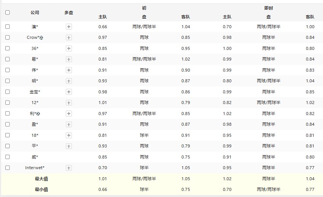The width and height of the screenshot is (323, 197).
Task: Click the 多盘 column header
Action: click(x=69, y=13)
